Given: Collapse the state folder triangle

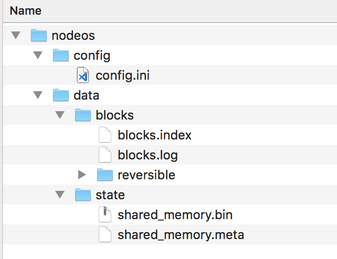Looking at the screenshot, I should [60, 195].
